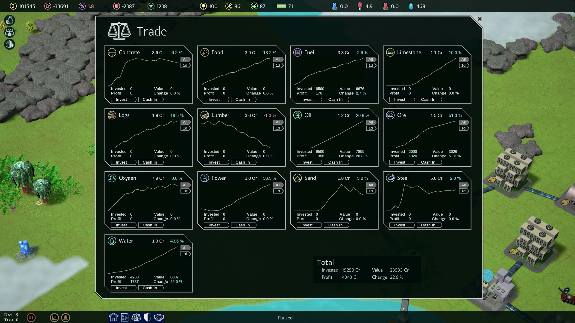Invest in Sand
575x323 pixels.
tap(309, 225)
